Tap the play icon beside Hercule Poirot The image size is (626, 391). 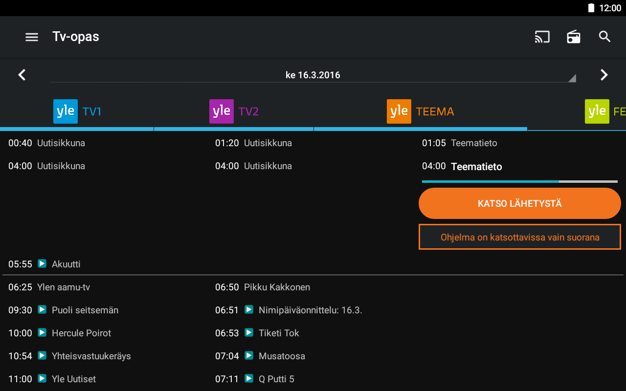pos(42,332)
